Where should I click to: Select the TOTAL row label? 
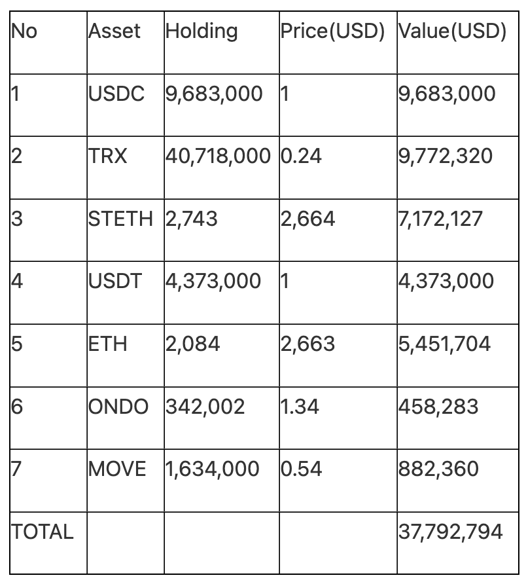click(42, 532)
